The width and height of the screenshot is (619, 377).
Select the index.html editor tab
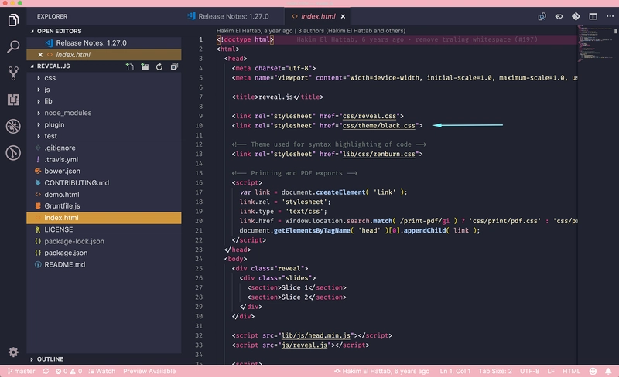[x=318, y=16]
